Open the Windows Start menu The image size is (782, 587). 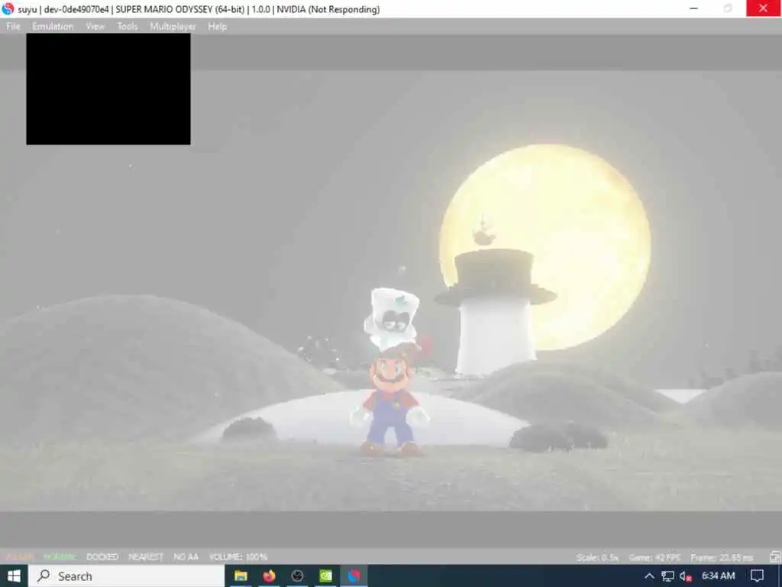(x=14, y=576)
